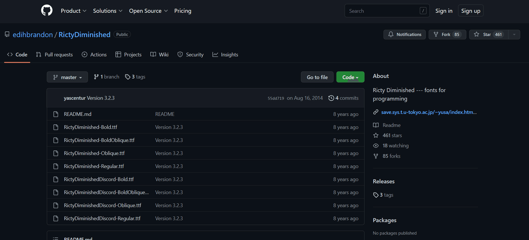Click the eye icon beside 18 watching

tap(376, 146)
